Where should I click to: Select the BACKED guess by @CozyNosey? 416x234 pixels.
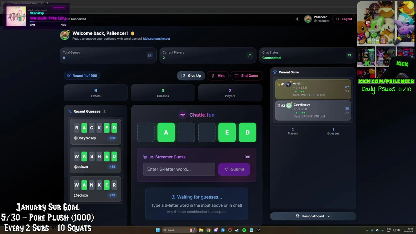point(95,132)
